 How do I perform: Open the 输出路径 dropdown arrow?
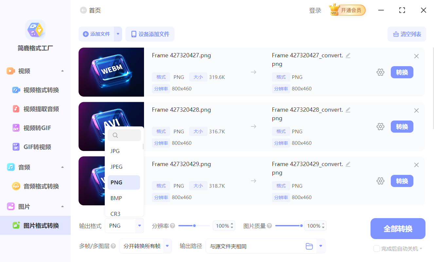click(321, 246)
